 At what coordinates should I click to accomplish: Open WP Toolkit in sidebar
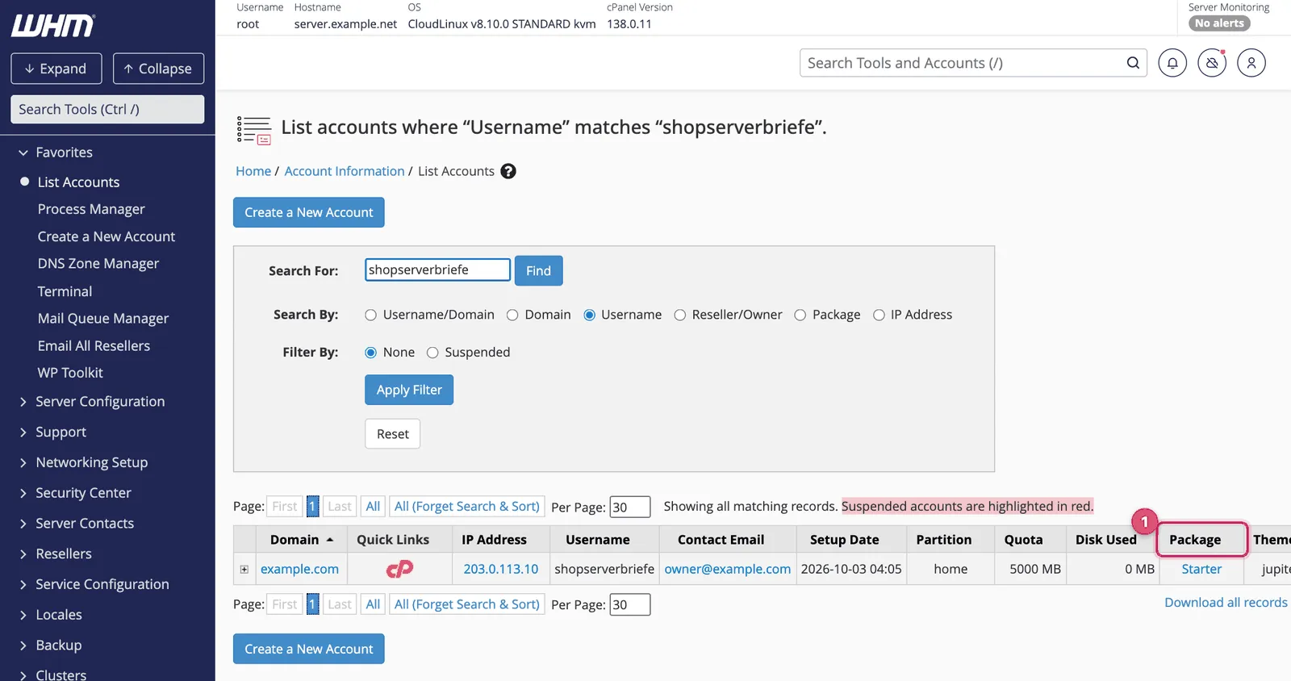(70, 373)
